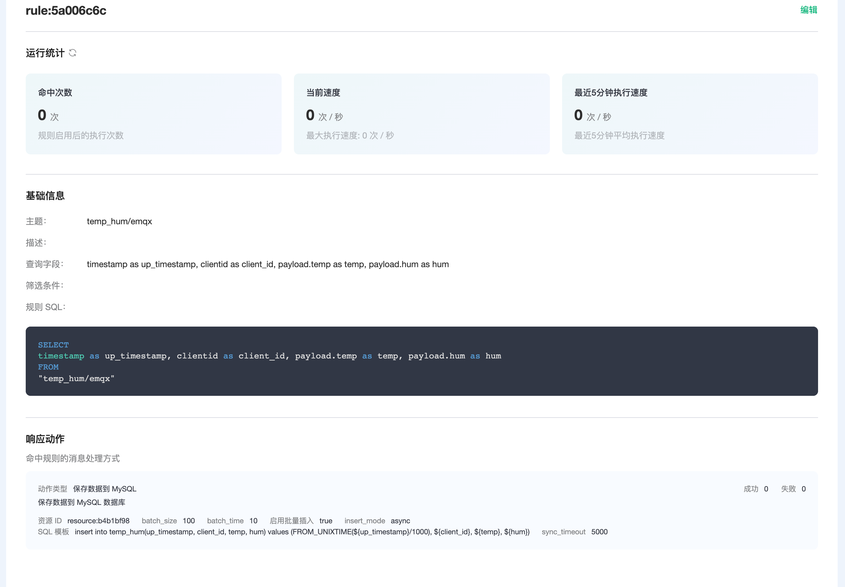
Task: Click the 查询字段 field values
Action: click(x=268, y=264)
